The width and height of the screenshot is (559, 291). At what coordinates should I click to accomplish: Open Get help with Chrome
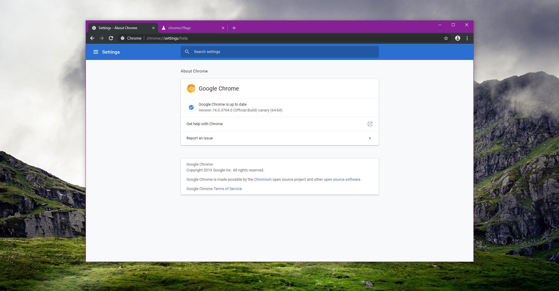coord(279,124)
